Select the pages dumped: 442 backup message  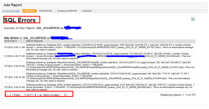tap(108, 77)
